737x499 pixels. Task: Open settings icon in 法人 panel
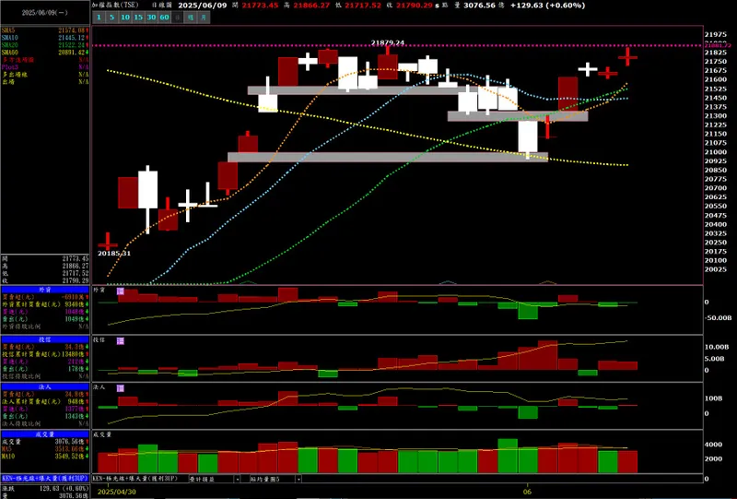(x=121, y=388)
